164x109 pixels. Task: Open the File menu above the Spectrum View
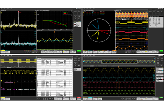2,9
